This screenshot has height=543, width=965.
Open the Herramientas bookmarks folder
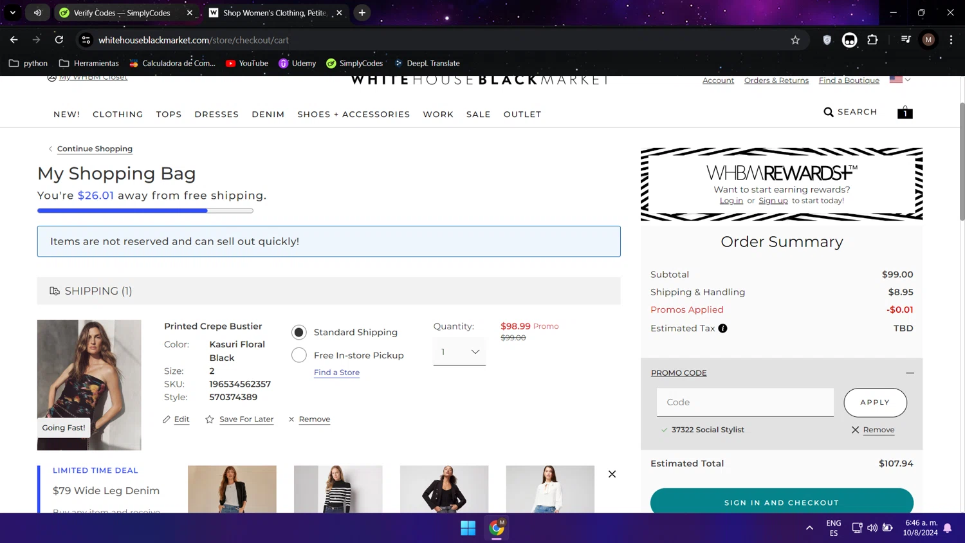pos(89,63)
